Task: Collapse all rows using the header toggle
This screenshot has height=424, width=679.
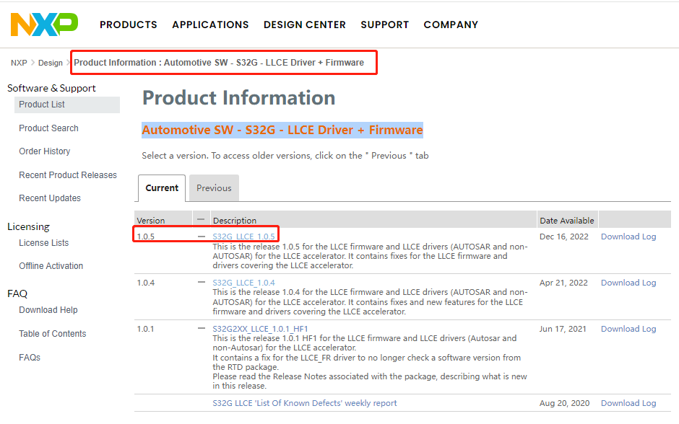Action: [202, 219]
